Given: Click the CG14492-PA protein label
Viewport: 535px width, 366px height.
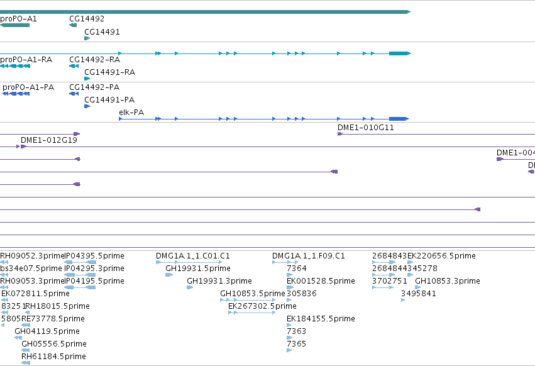Looking at the screenshot, I should click(94, 87).
